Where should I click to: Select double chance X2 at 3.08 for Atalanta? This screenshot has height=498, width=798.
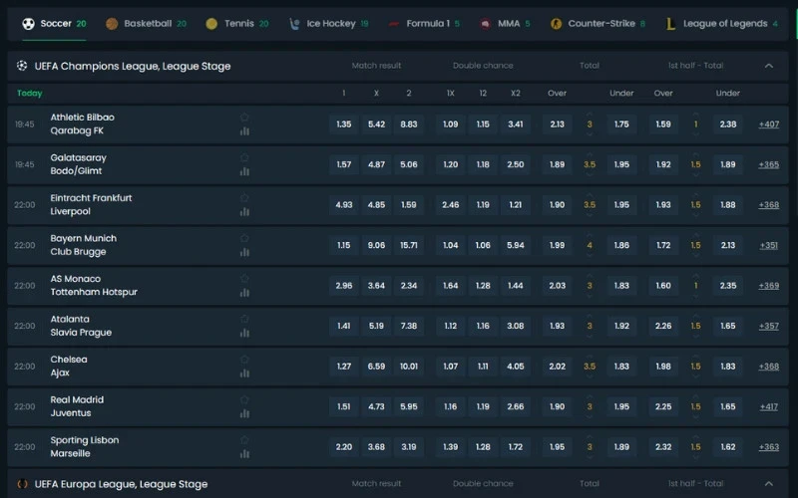click(x=516, y=326)
